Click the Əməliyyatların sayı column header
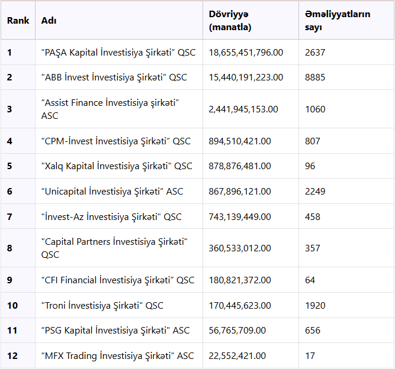 [x=338, y=21]
